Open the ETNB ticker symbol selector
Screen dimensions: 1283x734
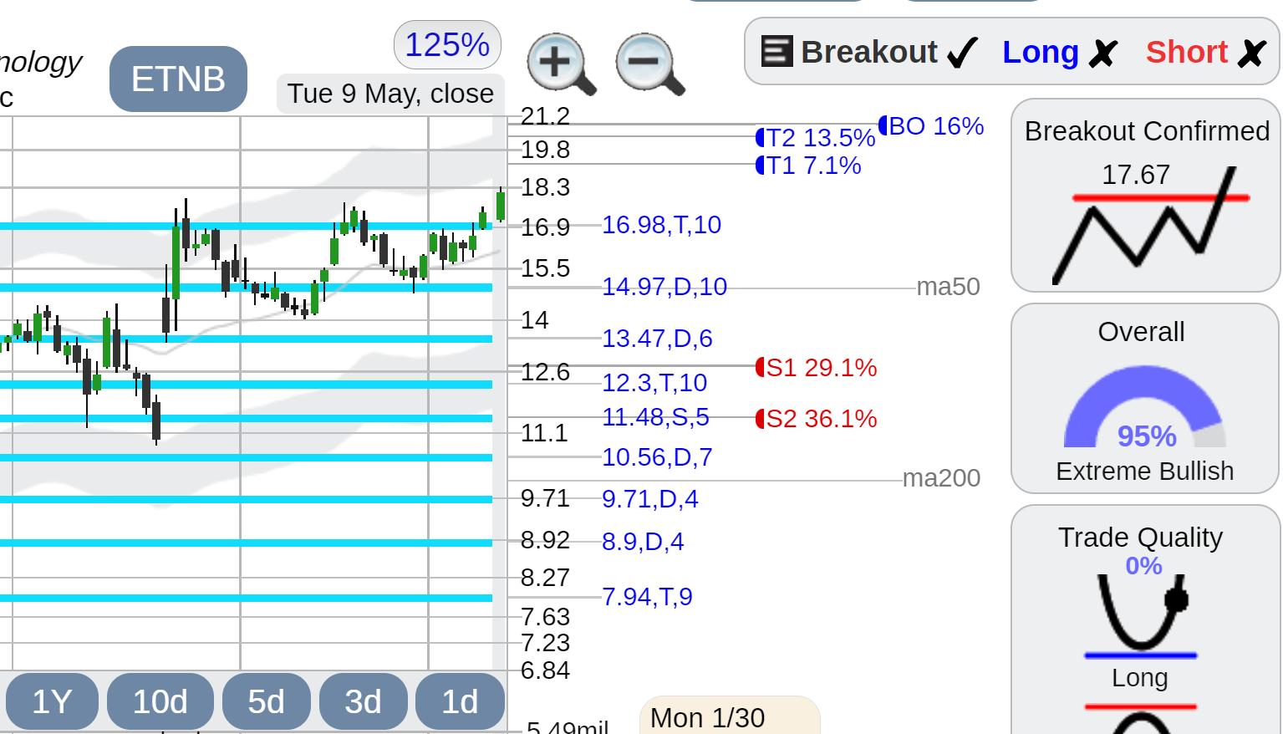pos(178,79)
